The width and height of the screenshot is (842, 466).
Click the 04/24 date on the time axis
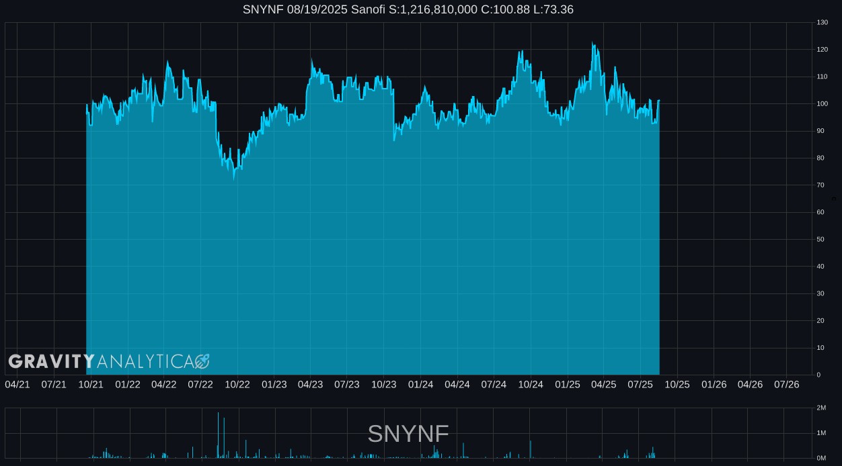tap(457, 384)
